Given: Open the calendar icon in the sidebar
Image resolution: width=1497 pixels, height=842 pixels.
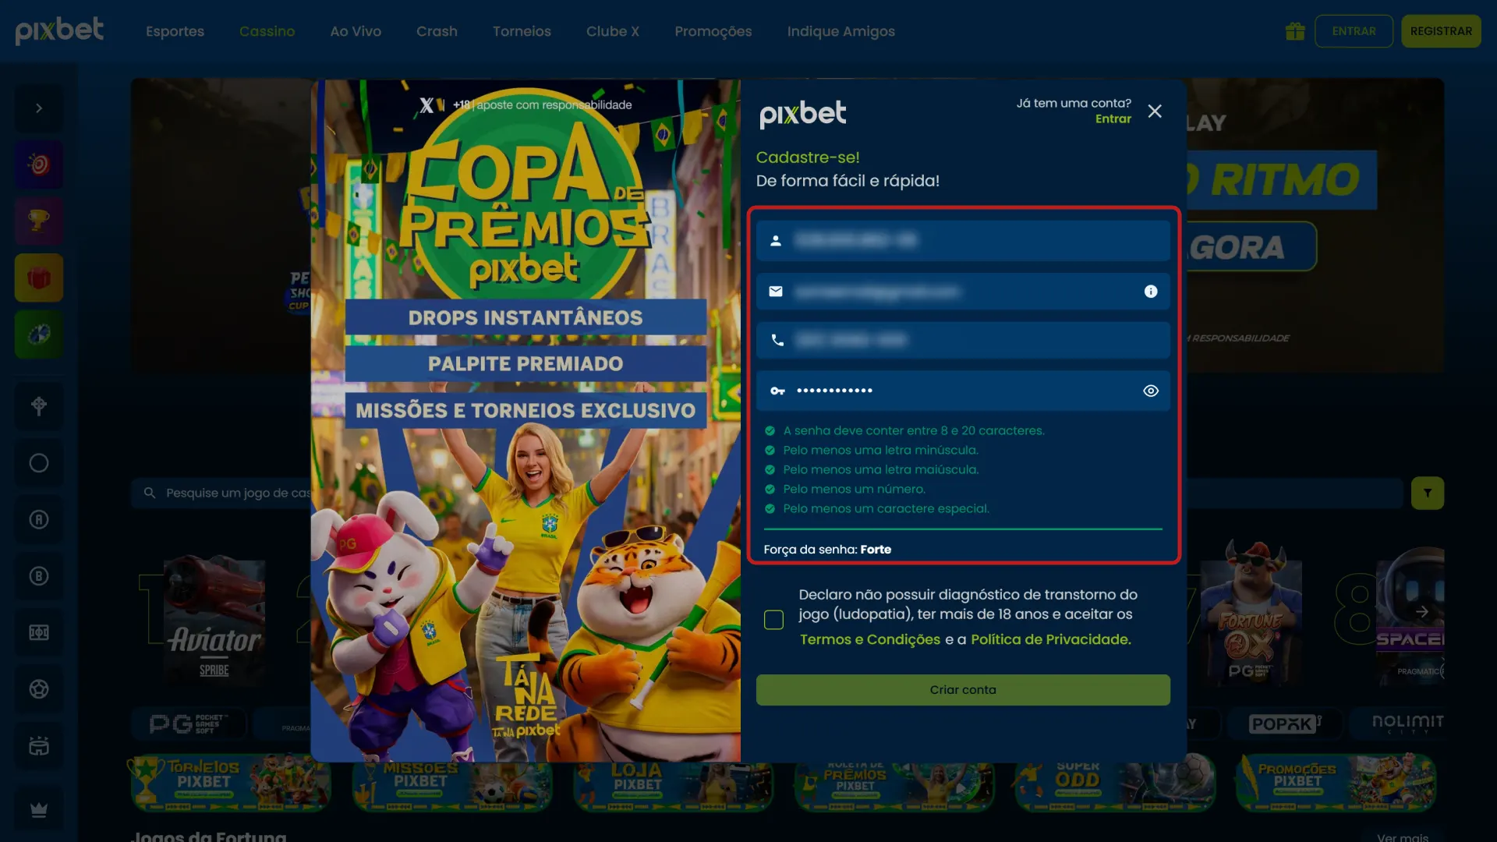Looking at the screenshot, I should pos(39,746).
